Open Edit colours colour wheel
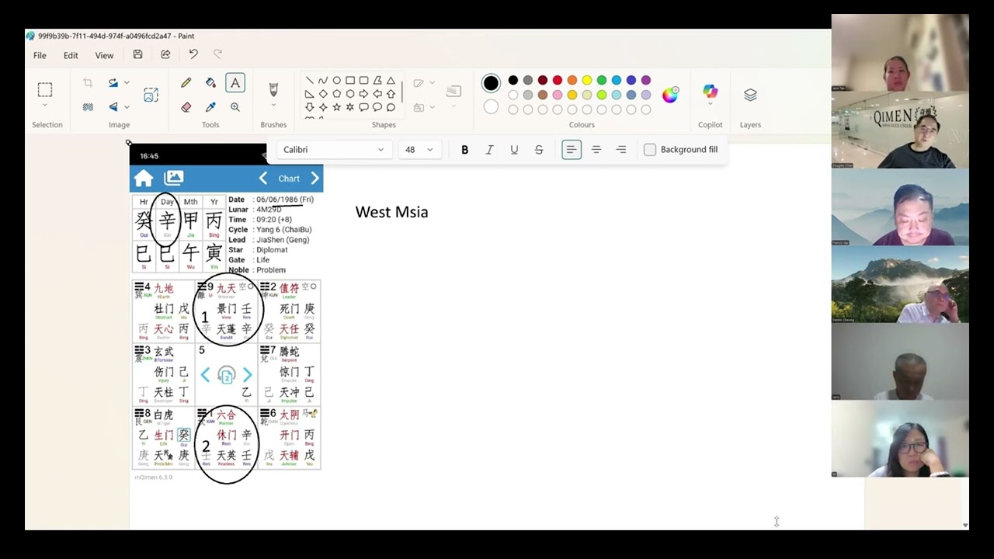Viewport: 994px width, 559px height. 669,95
